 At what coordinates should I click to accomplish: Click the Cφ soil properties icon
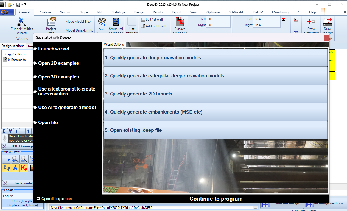[x=7, y=168]
